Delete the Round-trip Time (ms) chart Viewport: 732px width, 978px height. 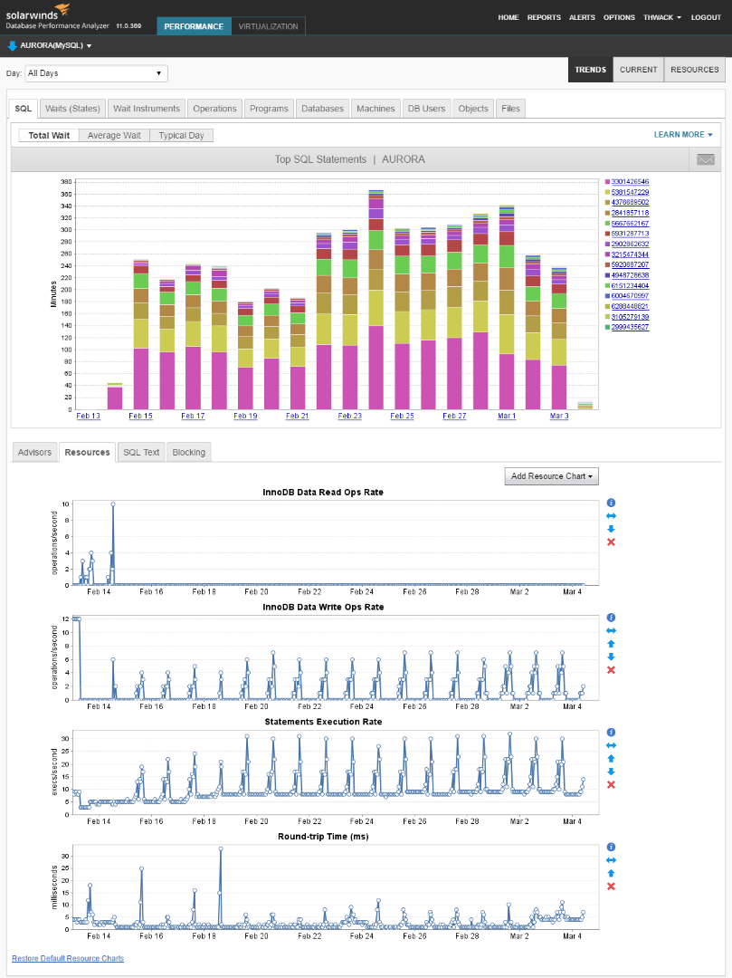[611, 887]
